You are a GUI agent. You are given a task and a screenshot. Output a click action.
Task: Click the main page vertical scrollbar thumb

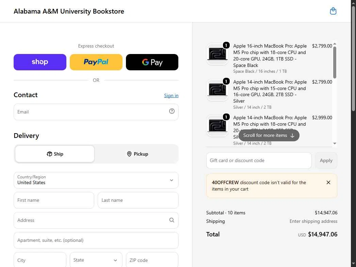pyautogui.click(x=353, y=58)
